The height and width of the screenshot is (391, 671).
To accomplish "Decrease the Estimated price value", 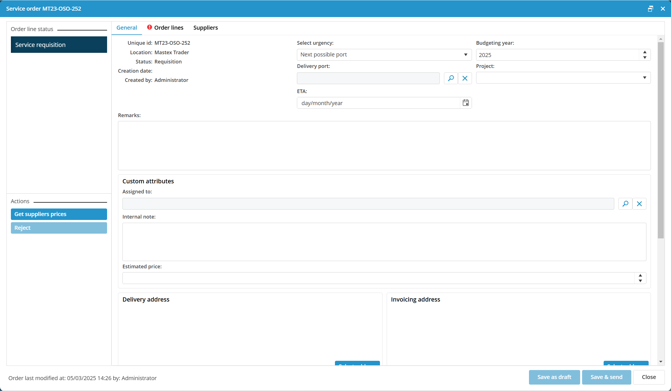I will tap(640, 281).
